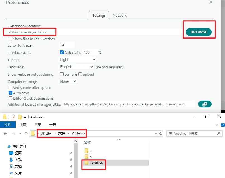Click the Editor font size field
The height and width of the screenshot is (178, 225).
(x=67, y=45)
